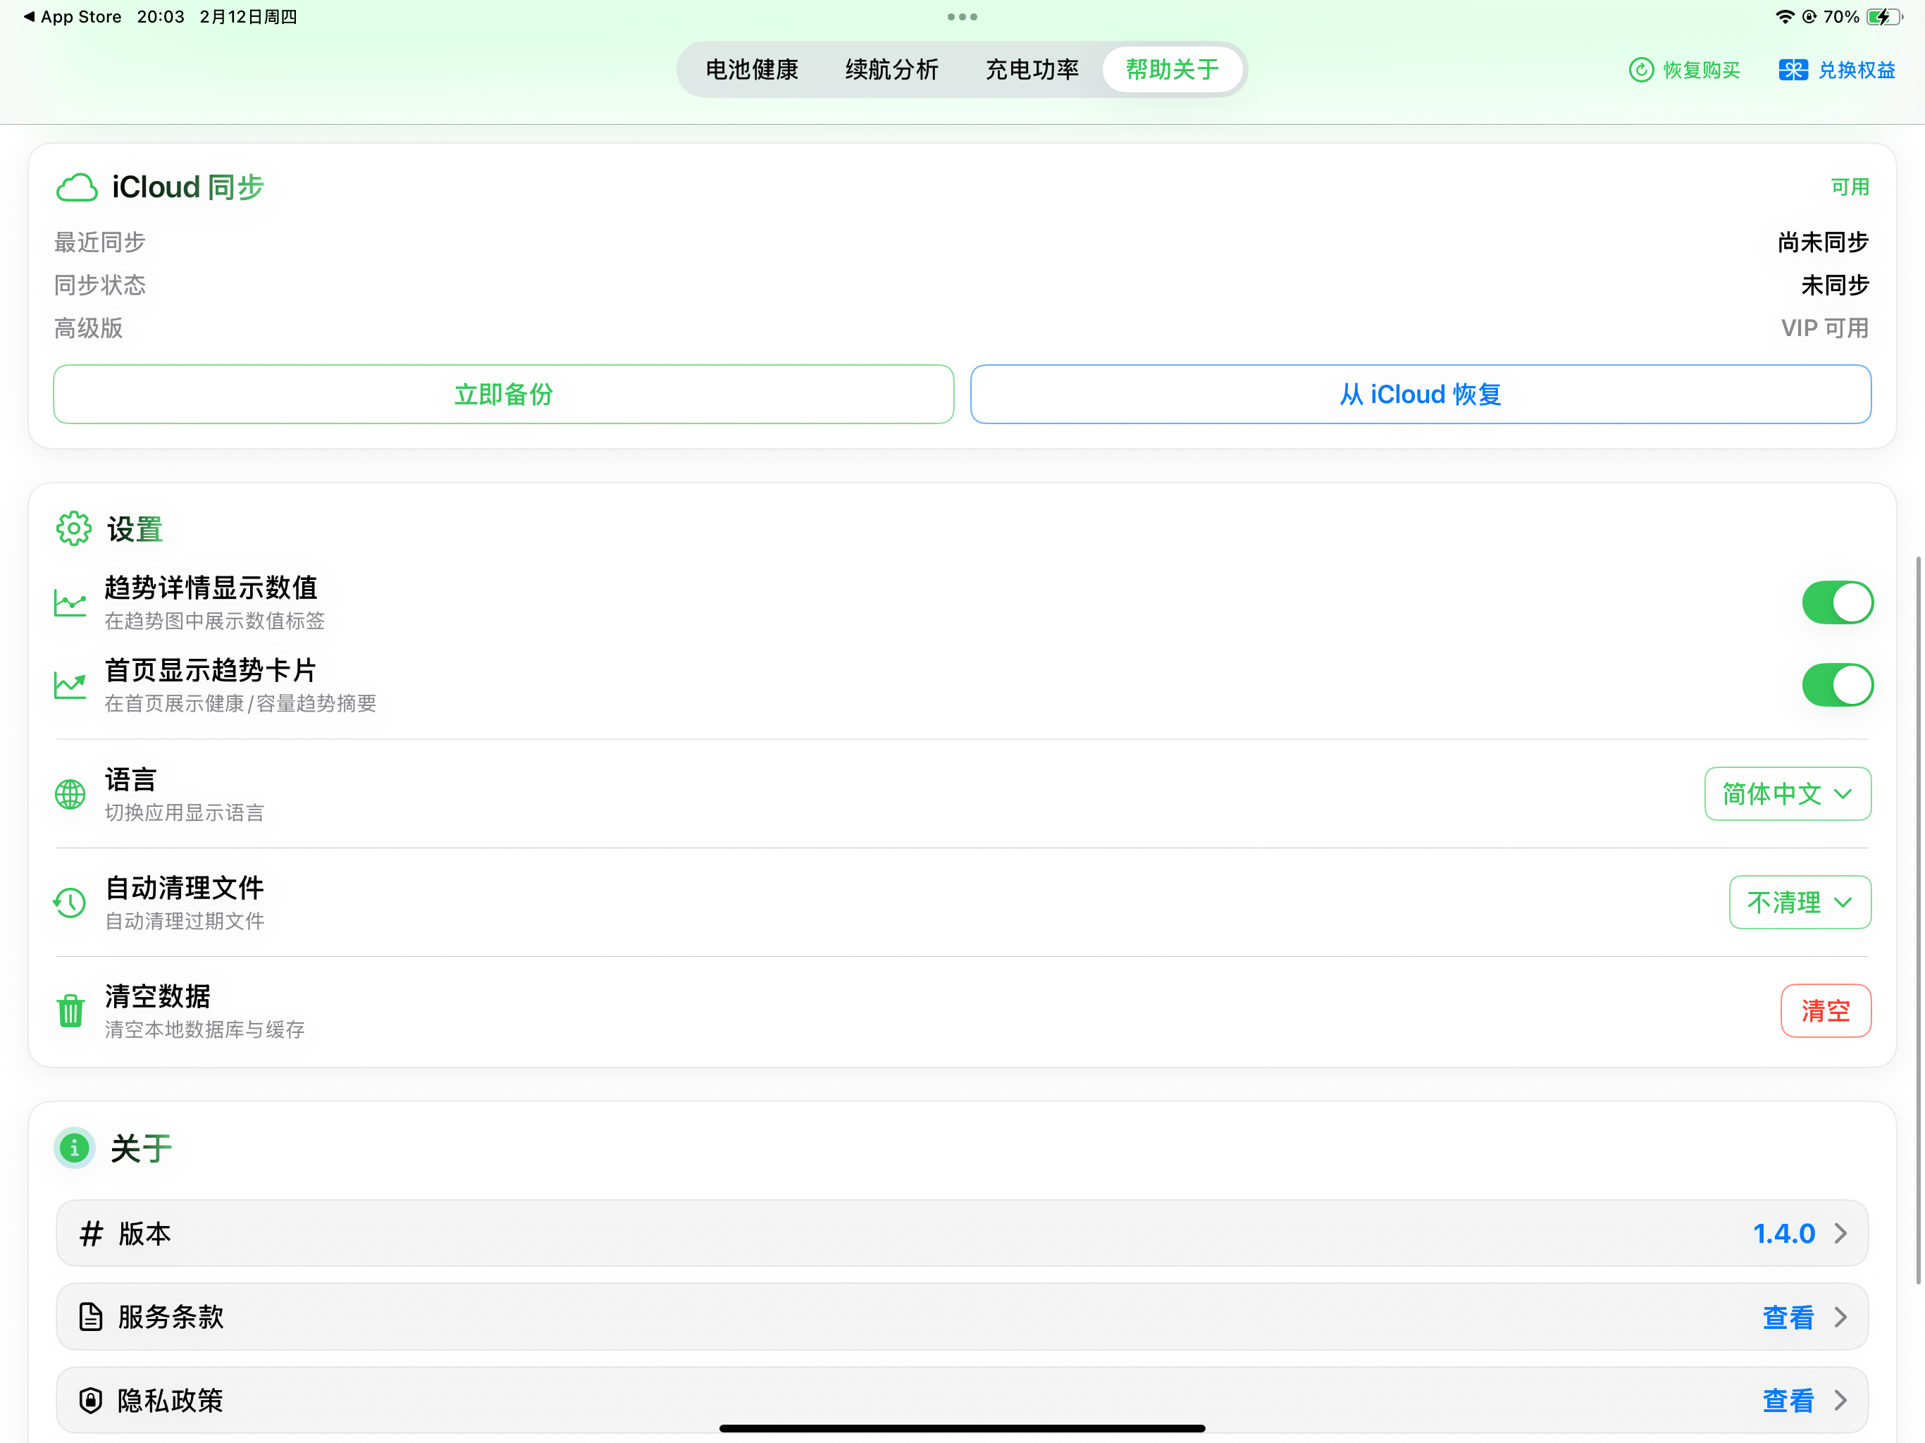
Task: Click the 在趋势图中展示数值标签 subtitle
Action: point(214,621)
